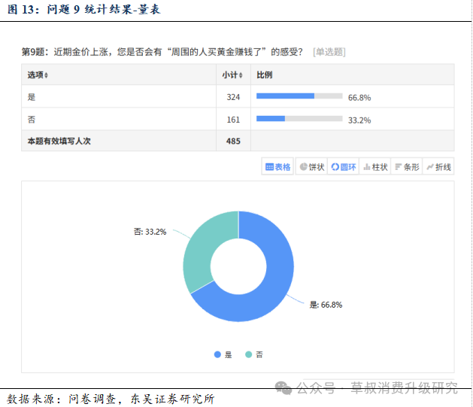Switch to the 柱状 column chart view
Viewport: 473px width, 407px height.
click(375, 166)
